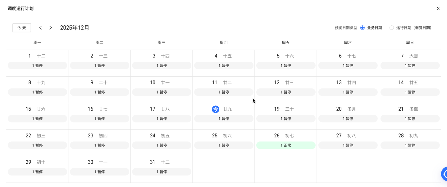Open the 1 暂停 entry on December 1
This screenshot has height=187, width=447.
37,65
